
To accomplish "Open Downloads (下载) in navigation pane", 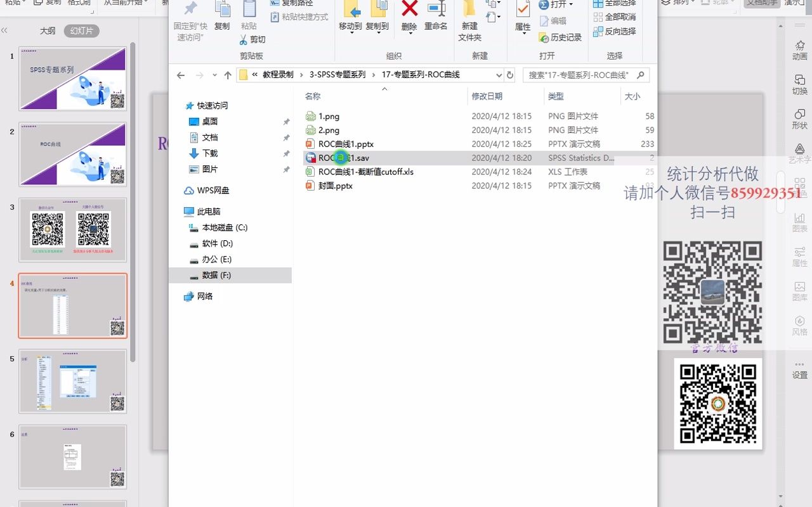I will click(210, 153).
